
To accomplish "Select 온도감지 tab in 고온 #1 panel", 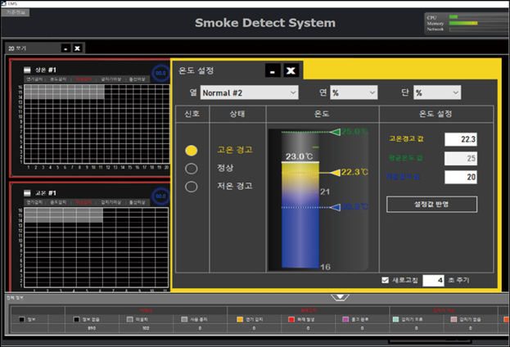I will [x=59, y=202].
